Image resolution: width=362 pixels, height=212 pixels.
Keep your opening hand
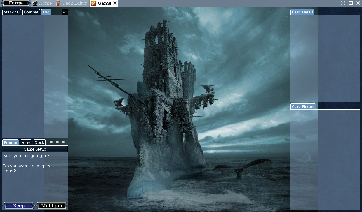pyautogui.click(x=19, y=206)
